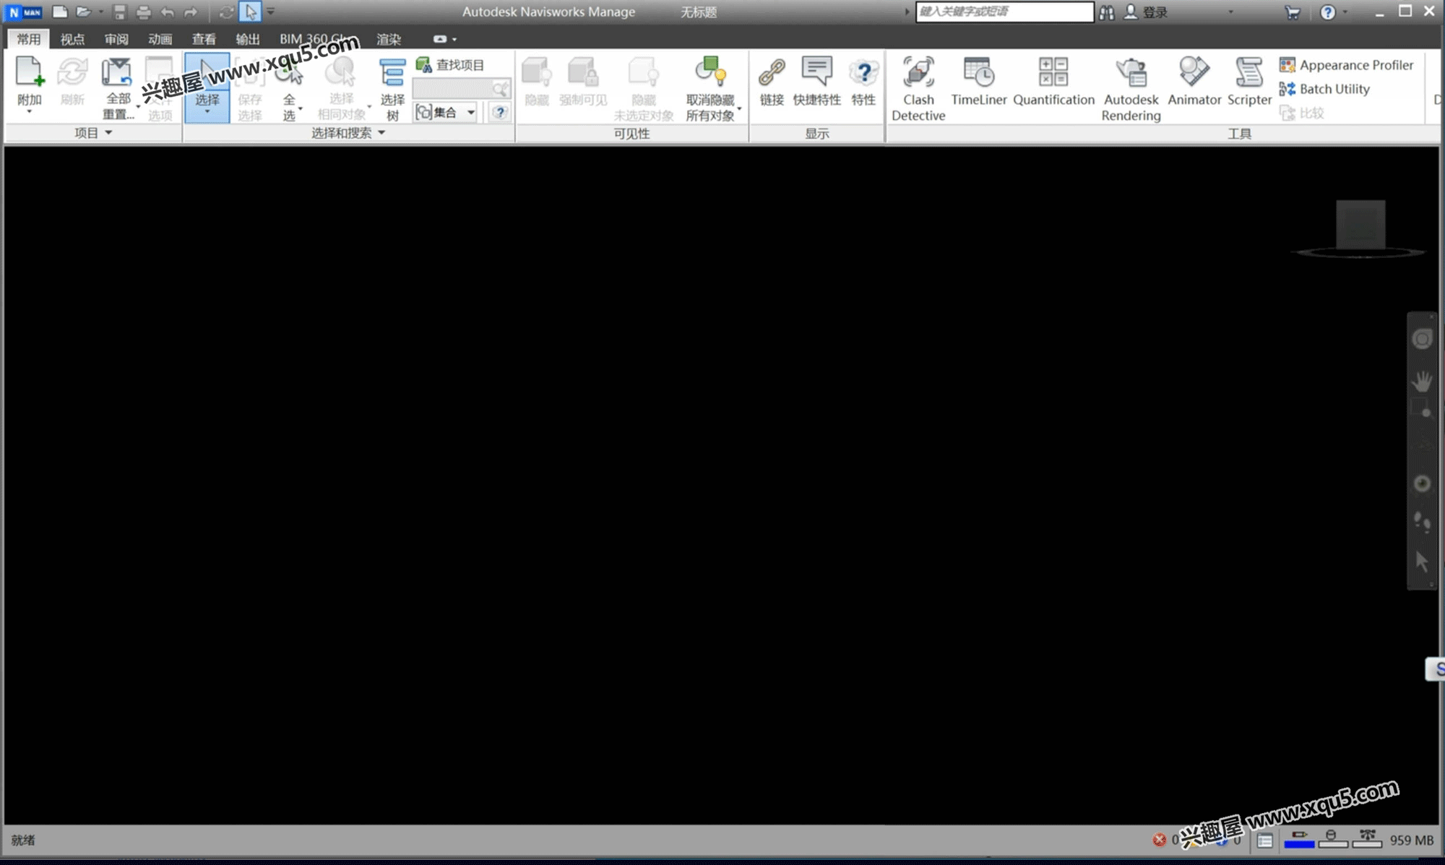
Task: Click the 登录 sign in button
Action: (x=1146, y=12)
